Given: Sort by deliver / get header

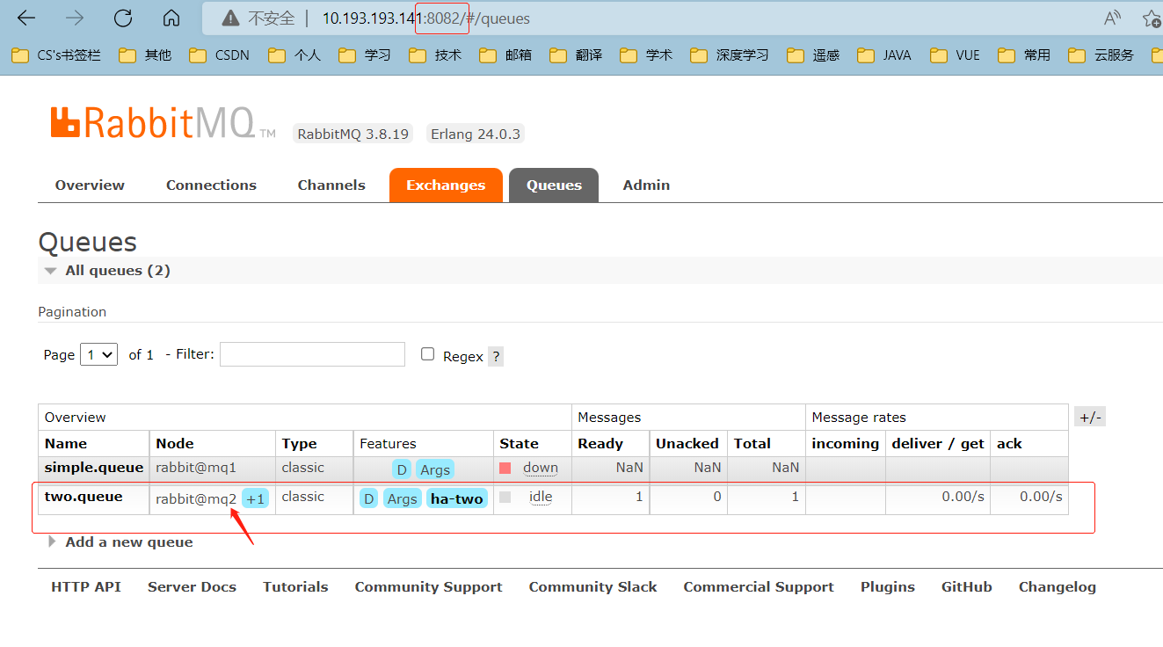Looking at the screenshot, I should (x=938, y=444).
